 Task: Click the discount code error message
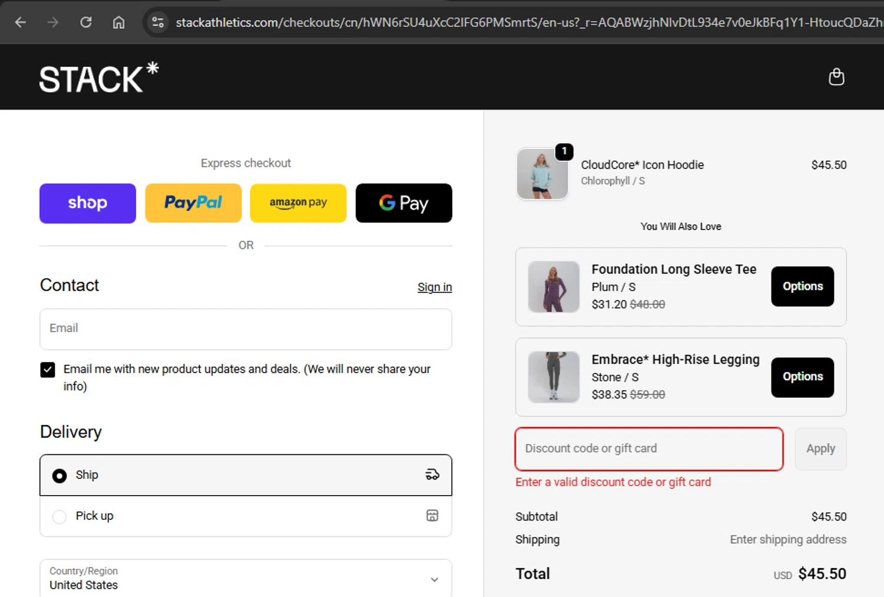coord(613,482)
